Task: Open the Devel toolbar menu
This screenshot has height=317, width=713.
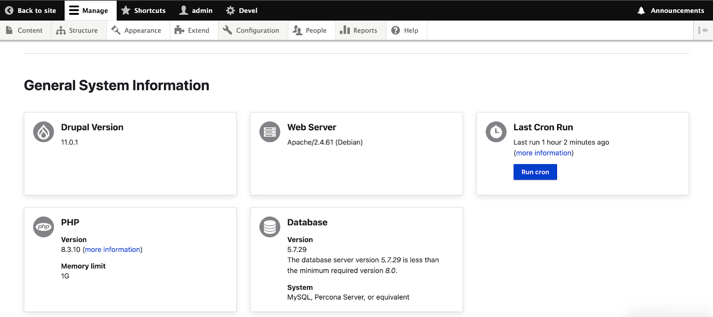Action: [242, 10]
